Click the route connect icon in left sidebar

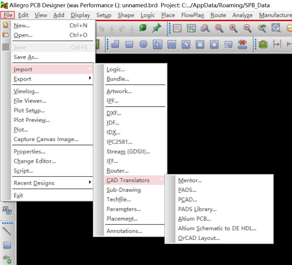tap(7, 210)
